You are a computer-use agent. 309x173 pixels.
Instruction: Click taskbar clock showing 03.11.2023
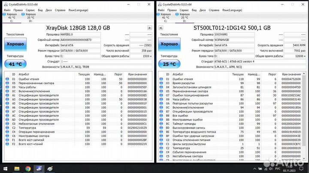(x=289, y=169)
